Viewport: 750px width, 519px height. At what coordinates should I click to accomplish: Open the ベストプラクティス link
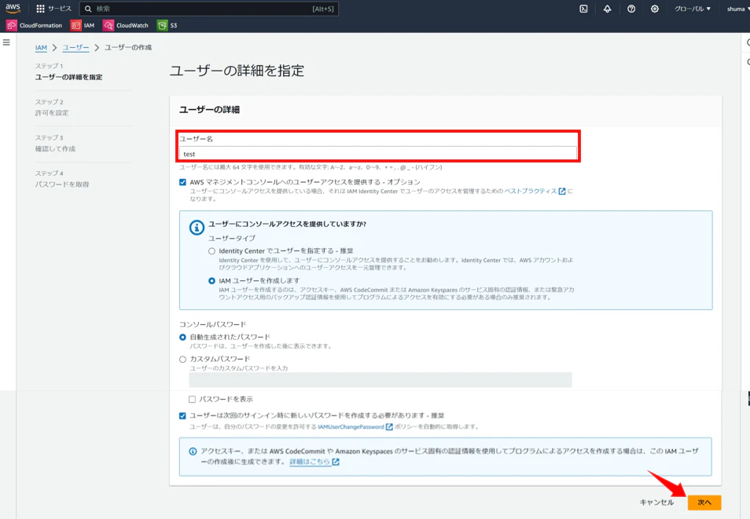pyautogui.click(x=535, y=191)
